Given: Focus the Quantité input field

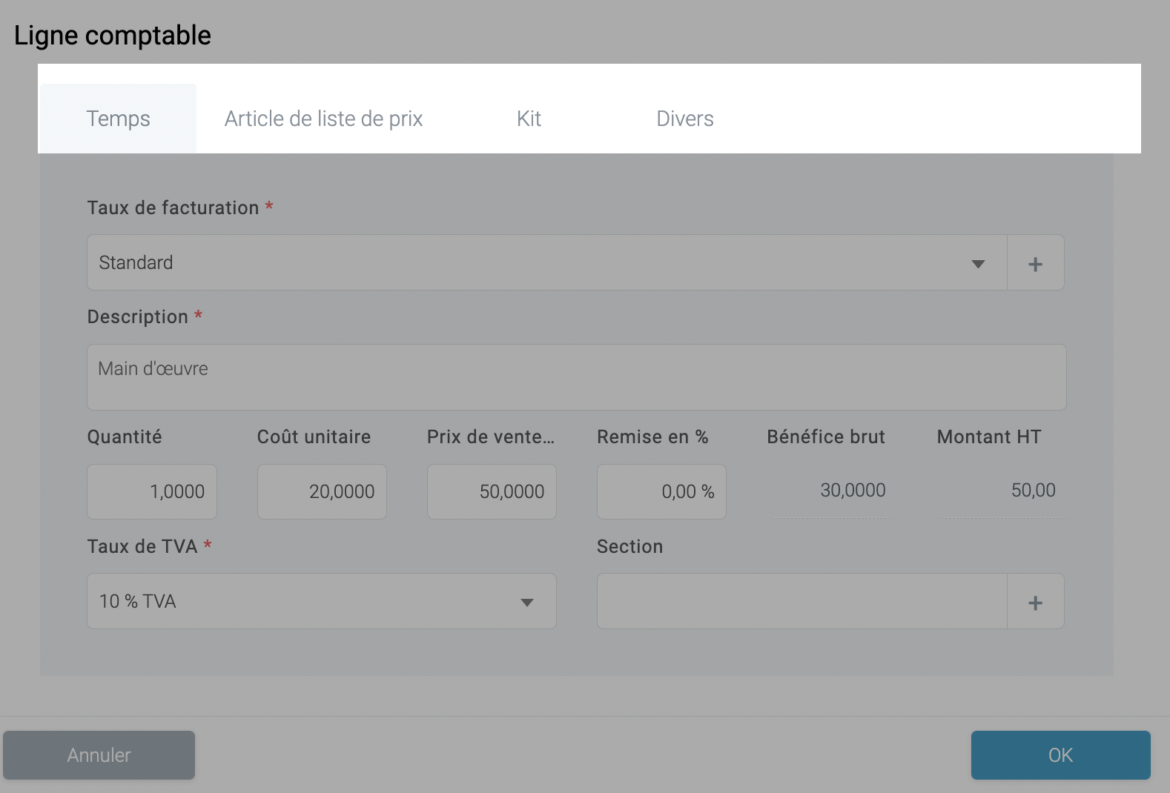Looking at the screenshot, I should pyautogui.click(x=152, y=492).
